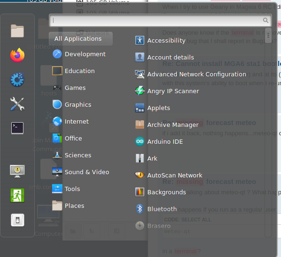Click the Angry IP Scanner icon
Image resolution: width=281 pixels, height=257 pixels.
click(140, 91)
